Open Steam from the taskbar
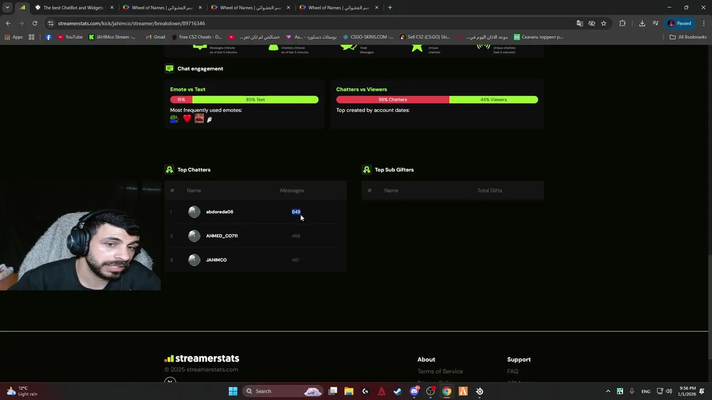The image size is (712, 400). [398, 391]
